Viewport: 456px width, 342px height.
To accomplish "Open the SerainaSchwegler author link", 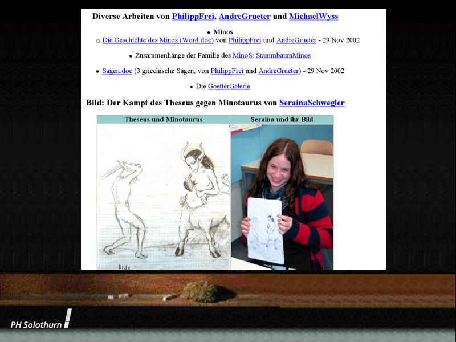I will (311, 103).
